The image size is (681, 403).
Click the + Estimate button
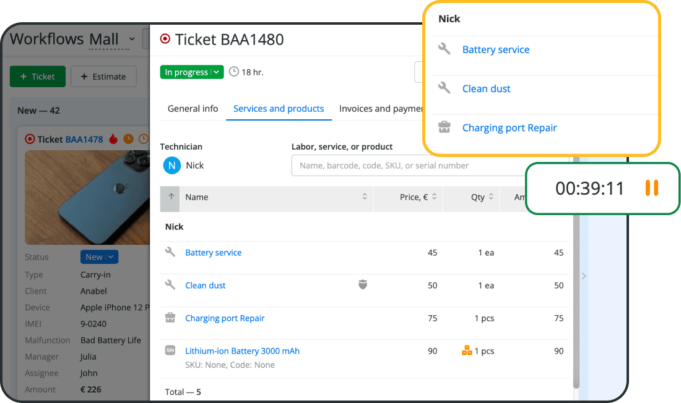click(x=103, y=77)
